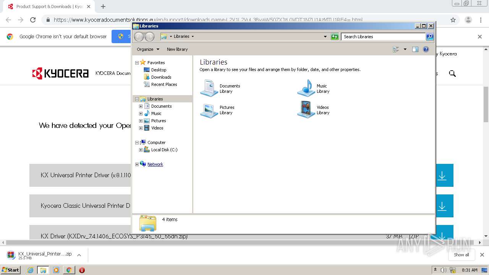Show the preview pane icon
Image resolution: width=489 pixels, height=275 pixels.
coord(415,49)
